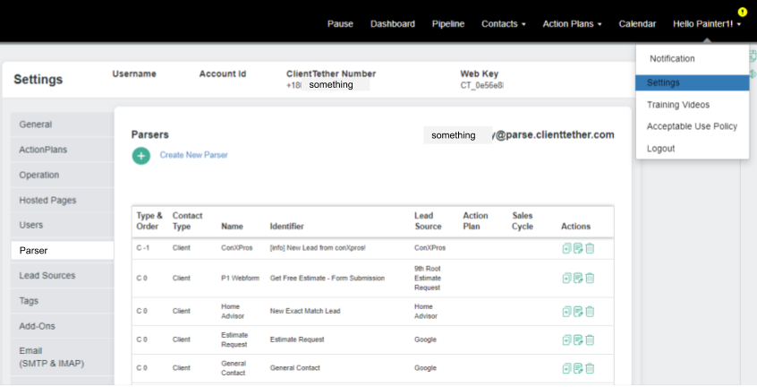Click the 'C -1' order cell
This screenshot has height=387, width=757.
[x=143, y=248]
